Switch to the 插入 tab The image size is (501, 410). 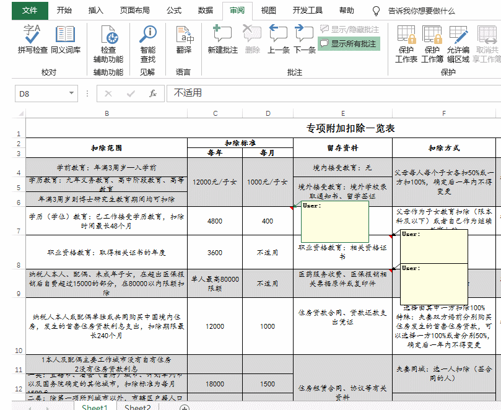[96, 11]
